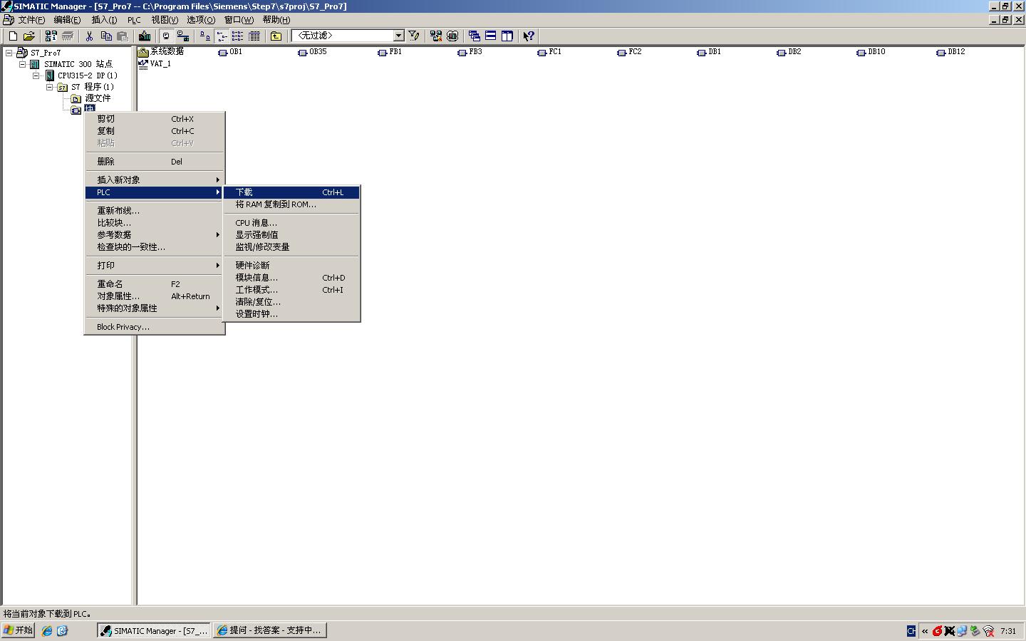
Task: Choose 下载 in the PLC submenu
Action: [x=291, y=192]
